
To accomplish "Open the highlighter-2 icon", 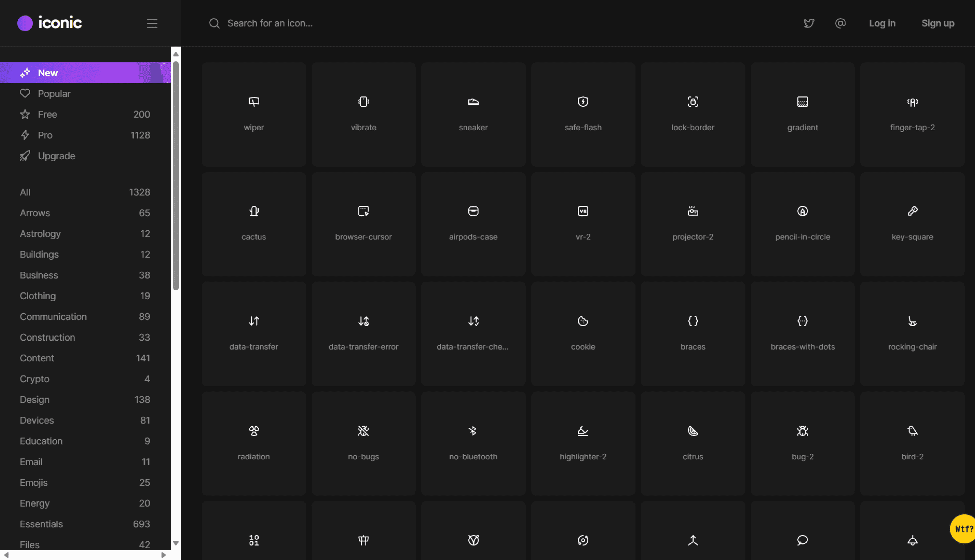I will pyautogui.click(x=583, y=443).
